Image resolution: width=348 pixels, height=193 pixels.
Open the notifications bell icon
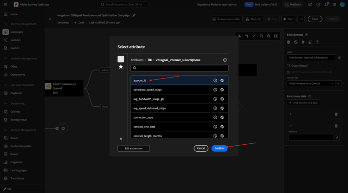tap(326, 5)
